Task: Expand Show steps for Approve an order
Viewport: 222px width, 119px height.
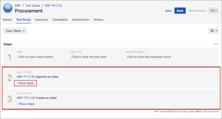Action: 26,83
